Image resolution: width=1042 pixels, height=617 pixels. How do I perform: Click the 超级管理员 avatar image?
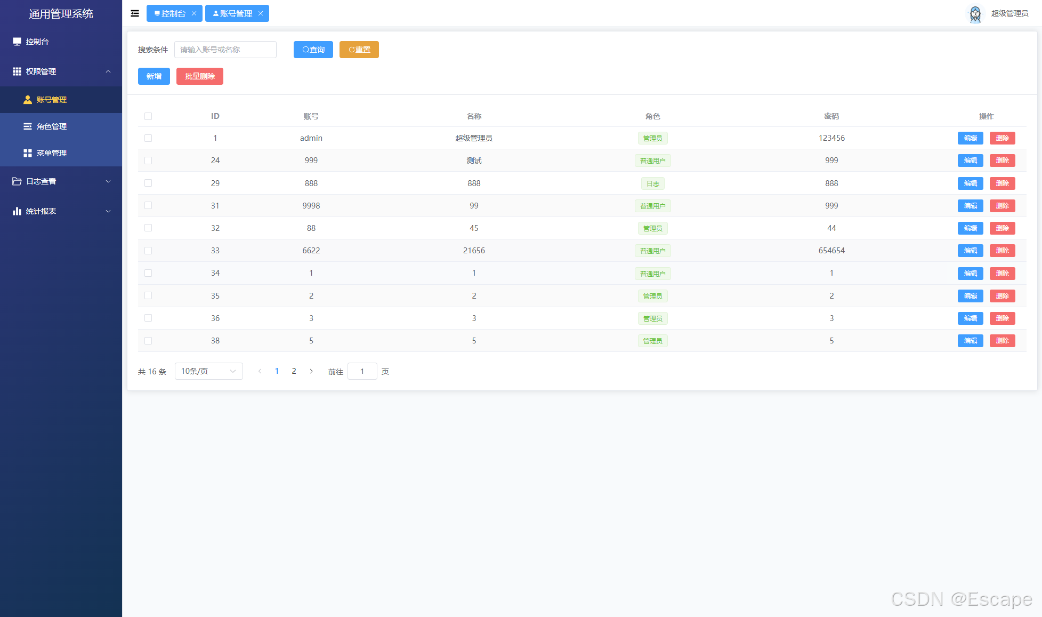(975, 13)
